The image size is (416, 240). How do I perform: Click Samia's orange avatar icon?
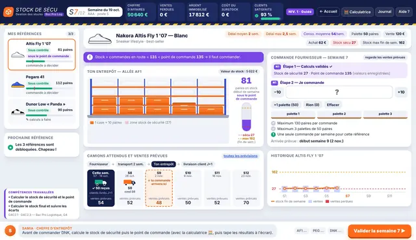(10, 231)
